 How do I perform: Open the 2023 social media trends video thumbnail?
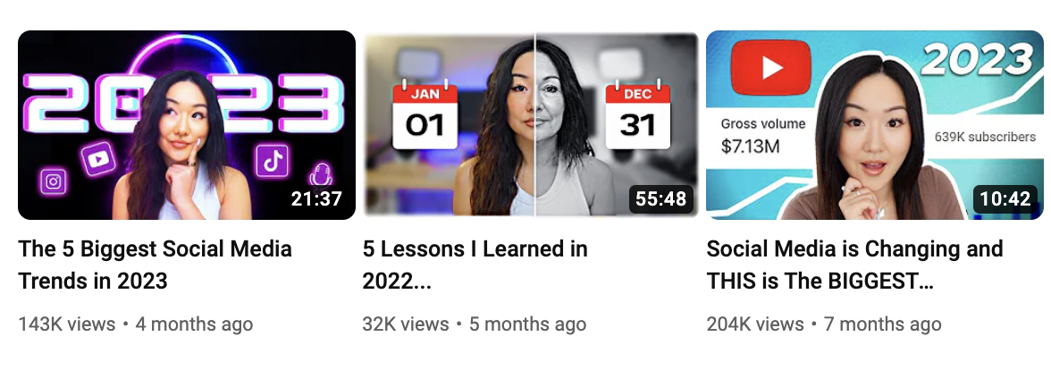point(186,125)
